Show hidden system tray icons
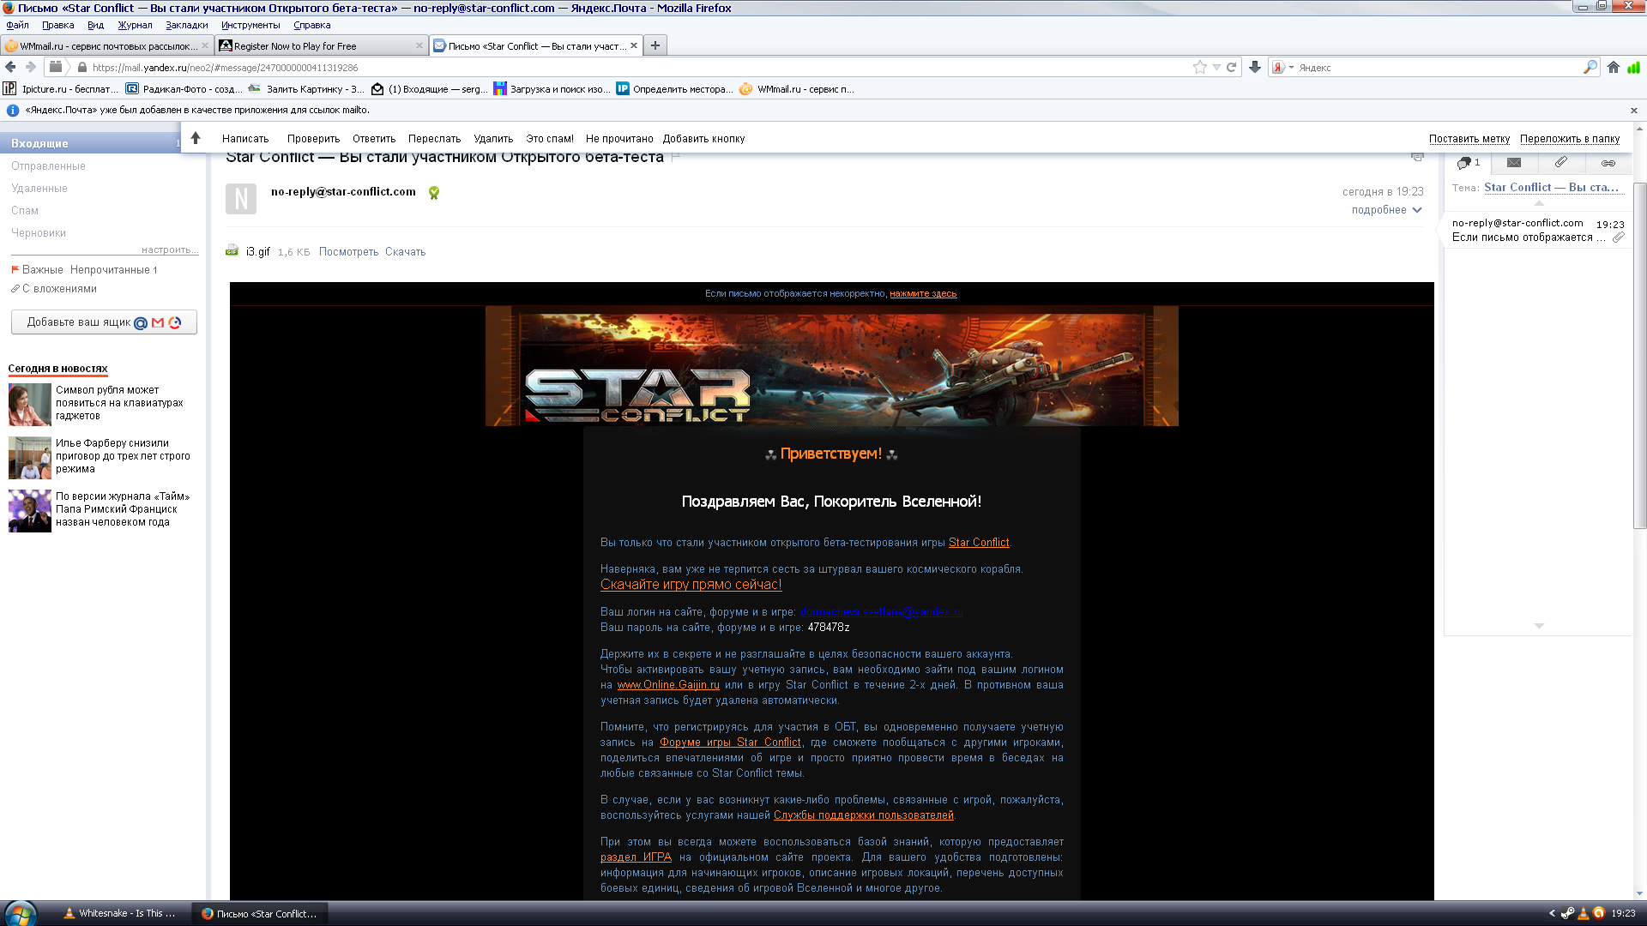This screenshot has width=1647, height=926. (1552, 913)
